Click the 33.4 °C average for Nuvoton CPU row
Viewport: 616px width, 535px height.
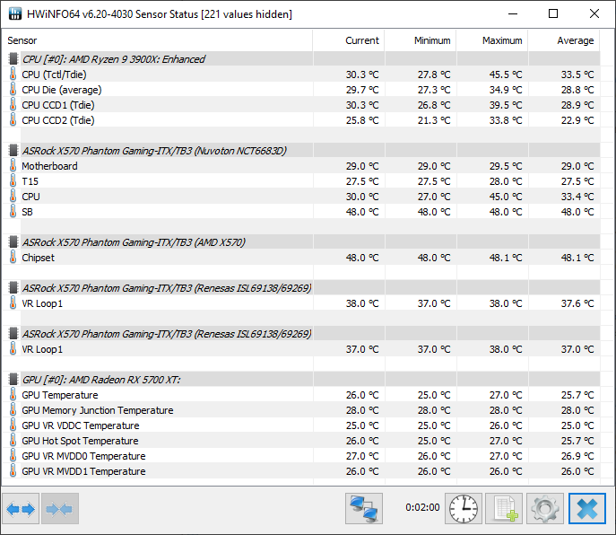coord(577,197)
